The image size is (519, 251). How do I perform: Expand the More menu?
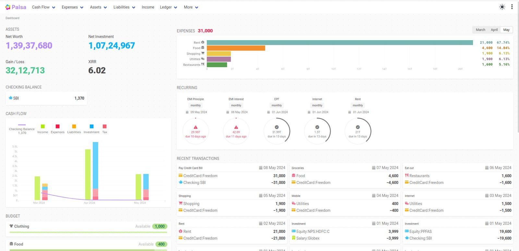191,7
